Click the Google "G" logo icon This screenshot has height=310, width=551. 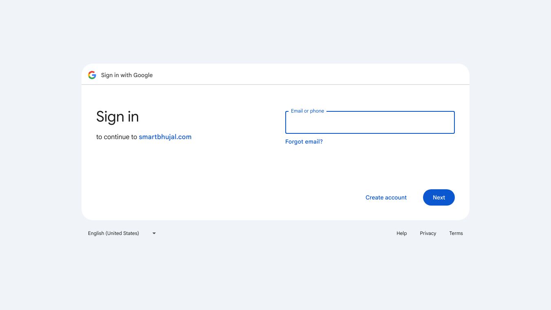[92, 75]
